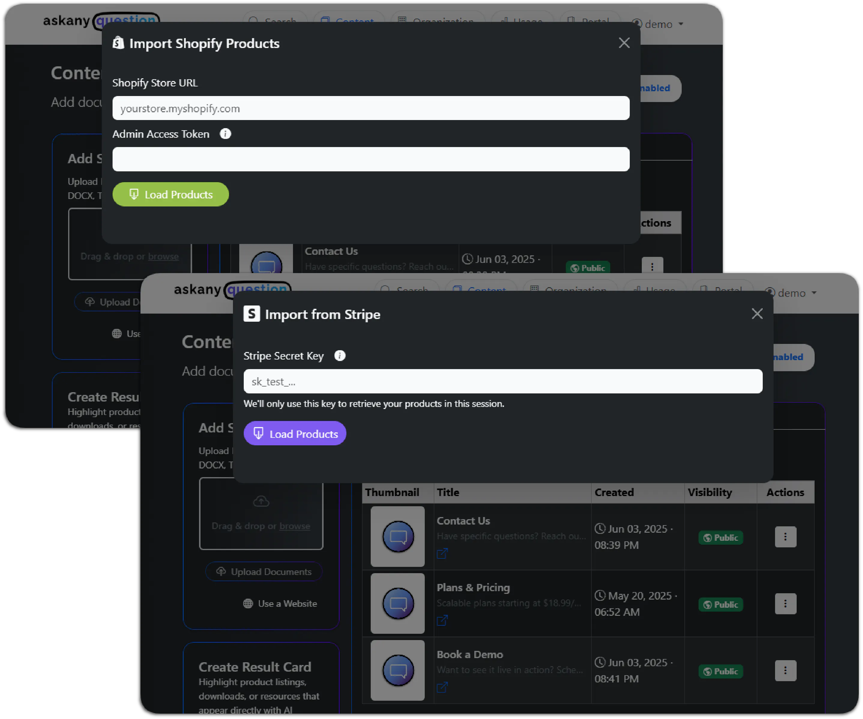Open Contact Us actions menu in the Shopify window
Viewport: 863px width, 719px height.
pyautogui.click(x=652, y=266)
